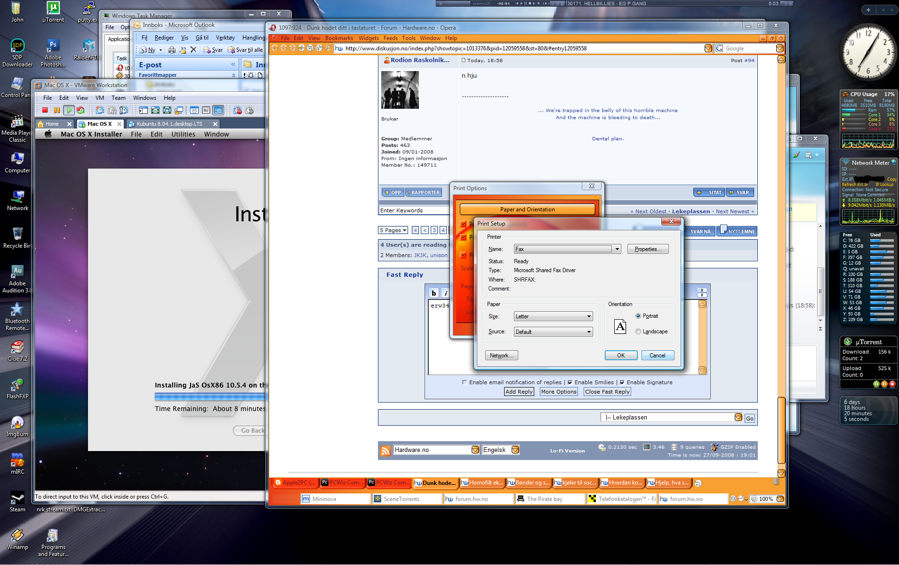Screen dimensions: 899x565
Task: Select the Landscape orientation radio button
Action: tap(638, 331)
